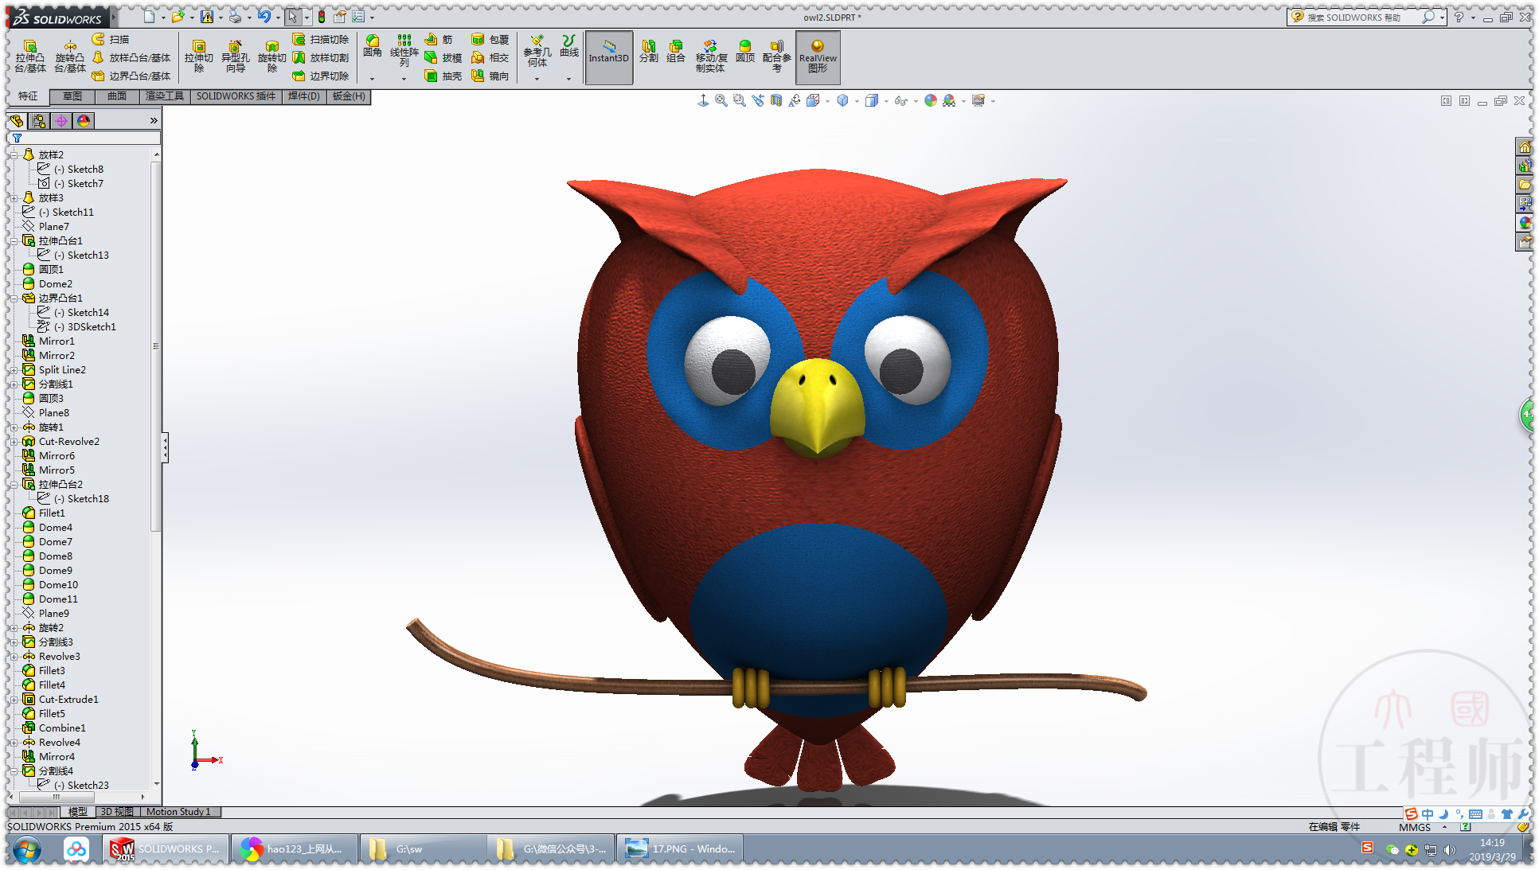
Task: Toggle RealView graphics (RealView图形)
Action: click(818, 57)
